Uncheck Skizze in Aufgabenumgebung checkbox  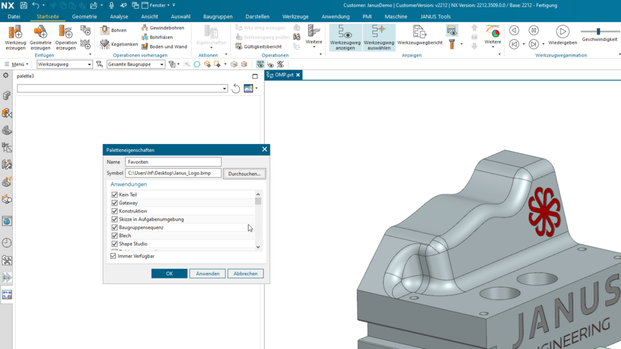coord(114,219)
